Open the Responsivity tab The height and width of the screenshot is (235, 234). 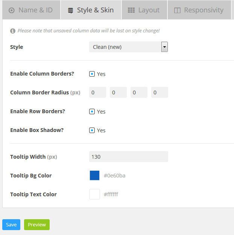[199, 10]
